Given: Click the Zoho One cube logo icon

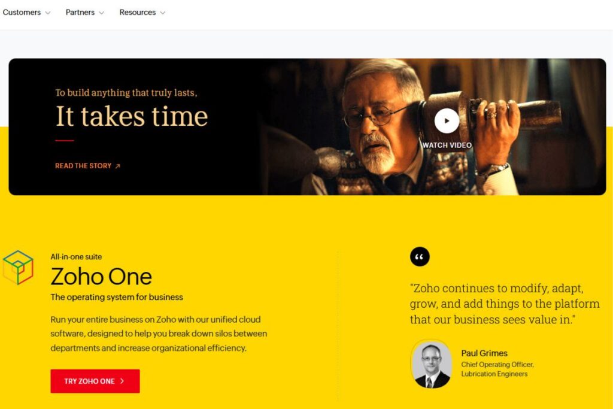Looking at the screenshot, I should 18,268.
